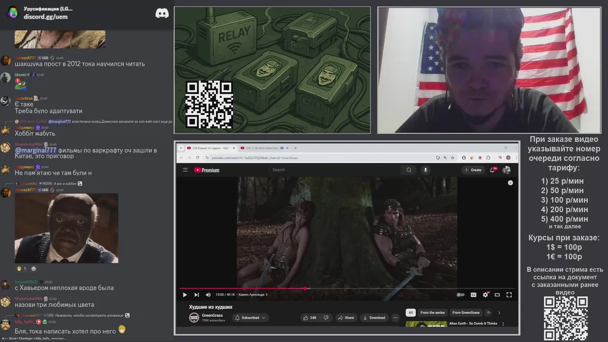Click the browser address bar URL
Screen dimensions: 608x342
[x=255, y=158]
